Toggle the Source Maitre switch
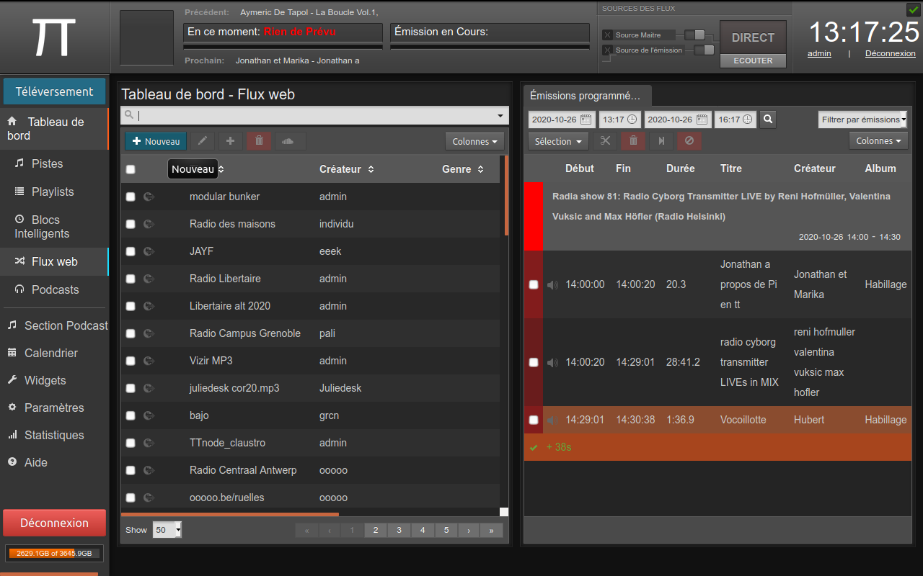923x576 pixels. [694, 35]
